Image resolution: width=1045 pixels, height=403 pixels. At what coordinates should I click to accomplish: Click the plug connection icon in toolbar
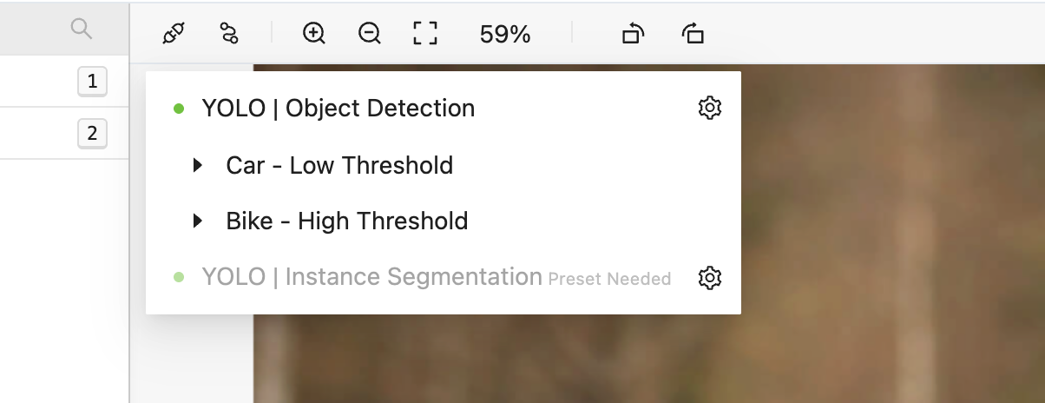pos(174,34)
